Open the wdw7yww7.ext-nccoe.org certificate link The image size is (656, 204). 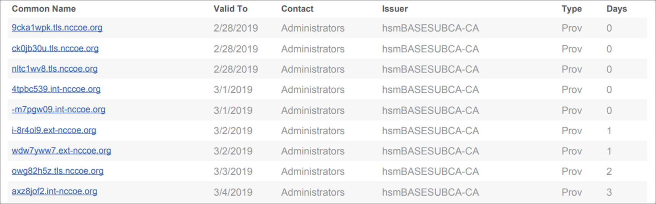[61, 151]
